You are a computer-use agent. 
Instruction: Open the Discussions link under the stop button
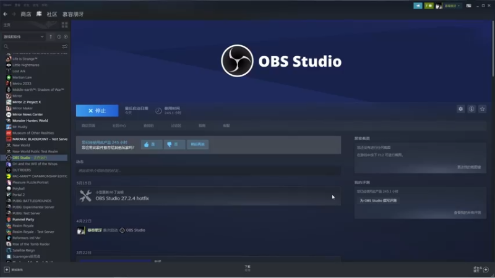(x=176, y=126)
